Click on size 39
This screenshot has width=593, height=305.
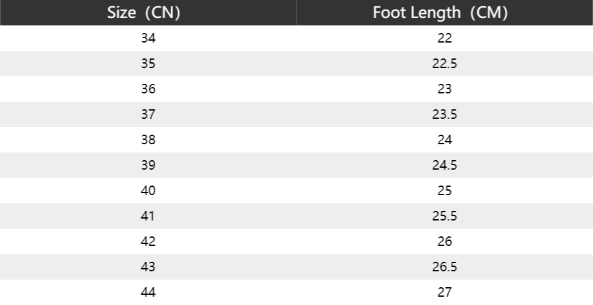tap(148, 165)
